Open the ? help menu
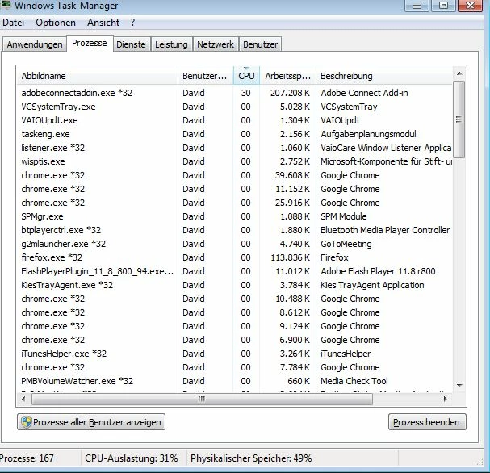This screenshot has height=473, width=490. (x=133, y=23)
